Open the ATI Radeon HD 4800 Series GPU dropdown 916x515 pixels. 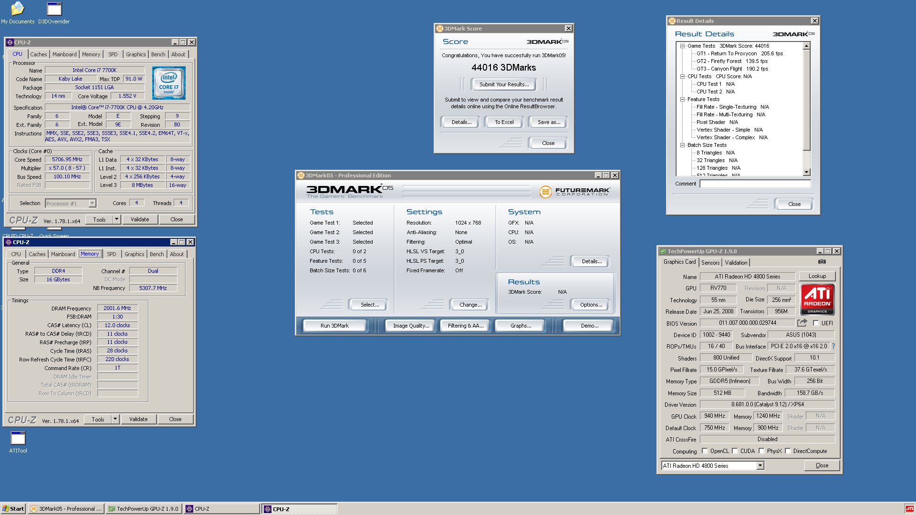point(760,466)
